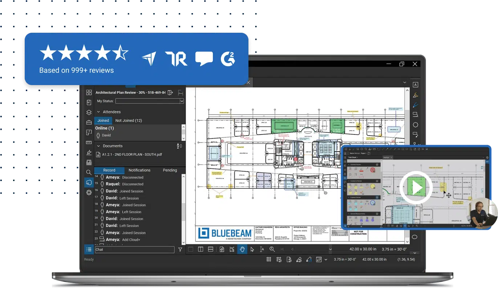The height and width of the screenshot is (300, 498).
Task: Open the Search magnifier panel icon
Action: pos(89,172)
